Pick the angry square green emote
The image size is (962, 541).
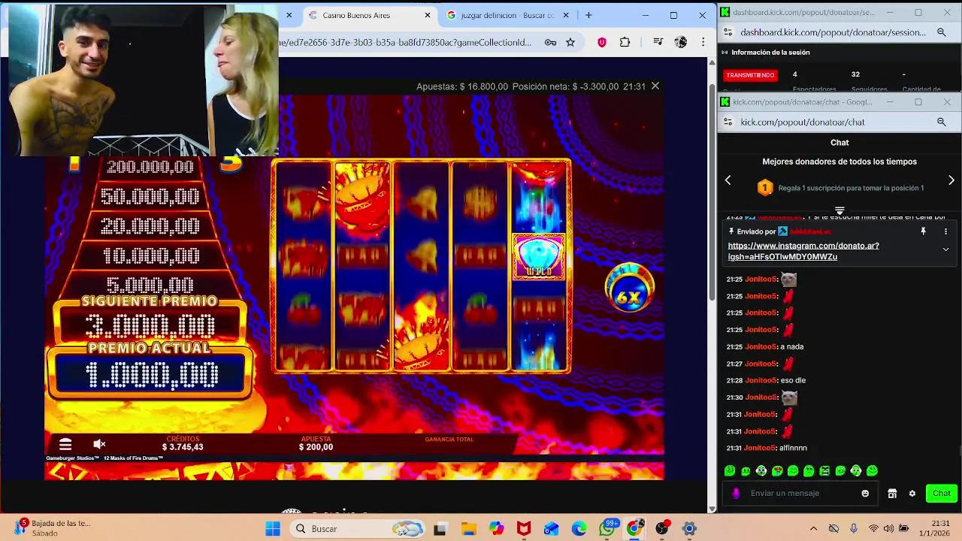824,471
